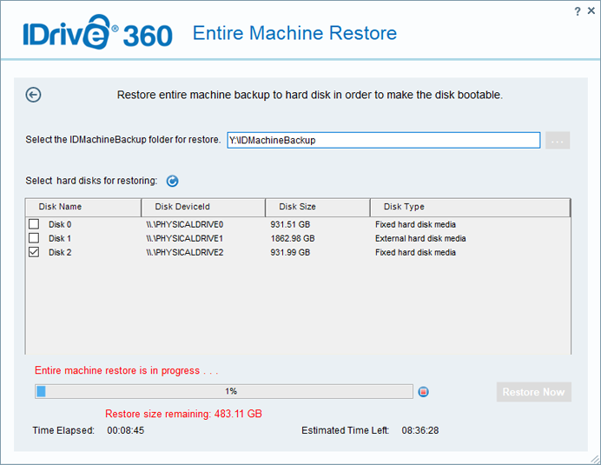Stop the restore with the red stop icon
This screenshot has width=601, height=465.
click(423, 392)
